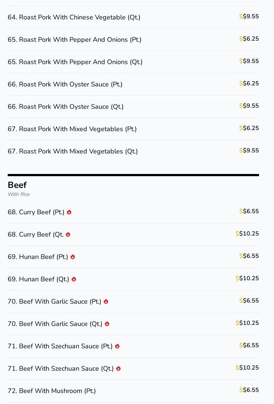Click the Beef section heading

click(x=17, y=185)
